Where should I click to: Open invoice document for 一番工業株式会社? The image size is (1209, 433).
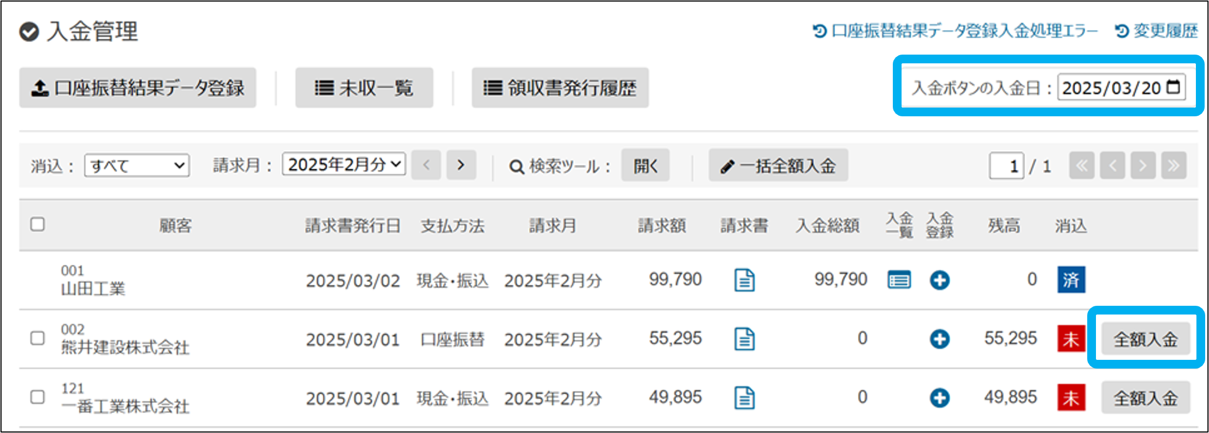744,398
